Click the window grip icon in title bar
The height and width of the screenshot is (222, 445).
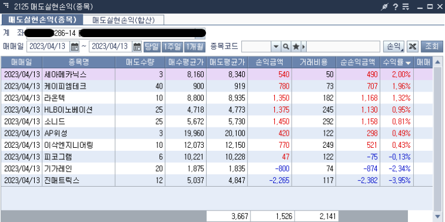click(7, 6)
